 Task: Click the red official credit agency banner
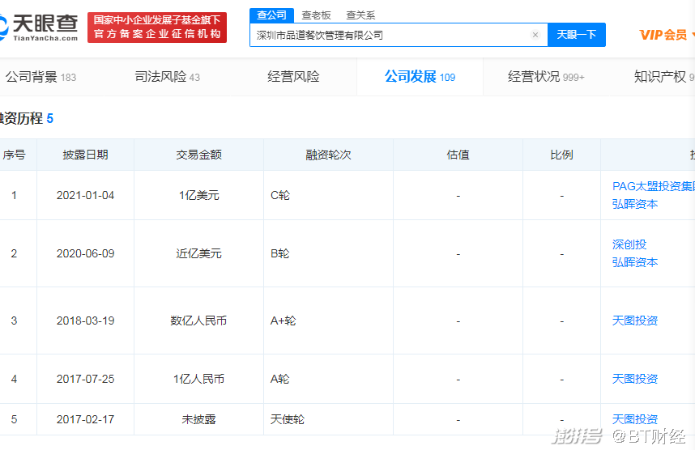point(157,27)
